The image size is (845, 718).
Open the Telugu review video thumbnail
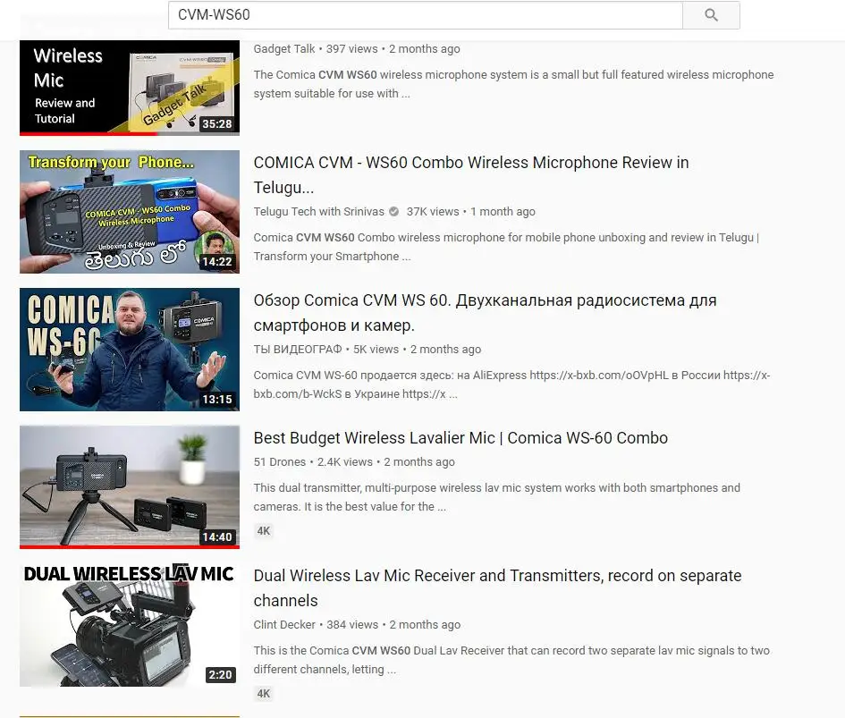130,211
